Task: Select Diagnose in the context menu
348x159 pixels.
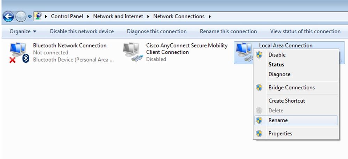Action: point(279,74)
